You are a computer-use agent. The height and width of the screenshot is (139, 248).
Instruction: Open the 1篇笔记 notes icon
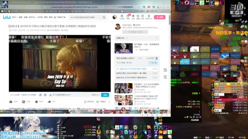pos(97,102)
